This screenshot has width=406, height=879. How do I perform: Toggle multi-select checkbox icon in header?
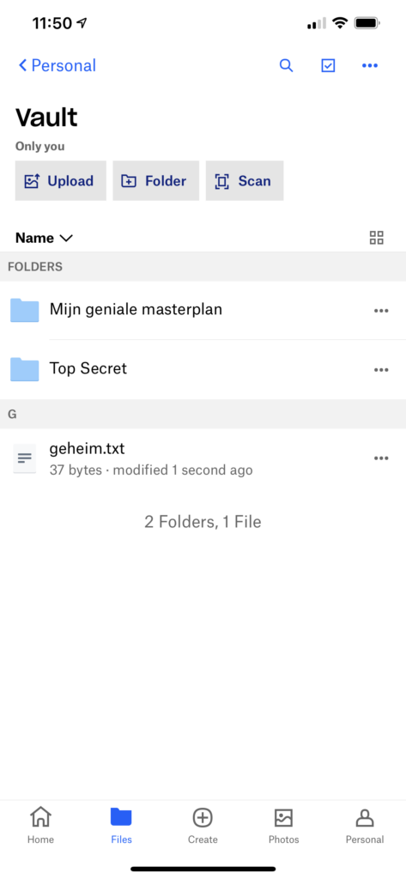(328, 65)
